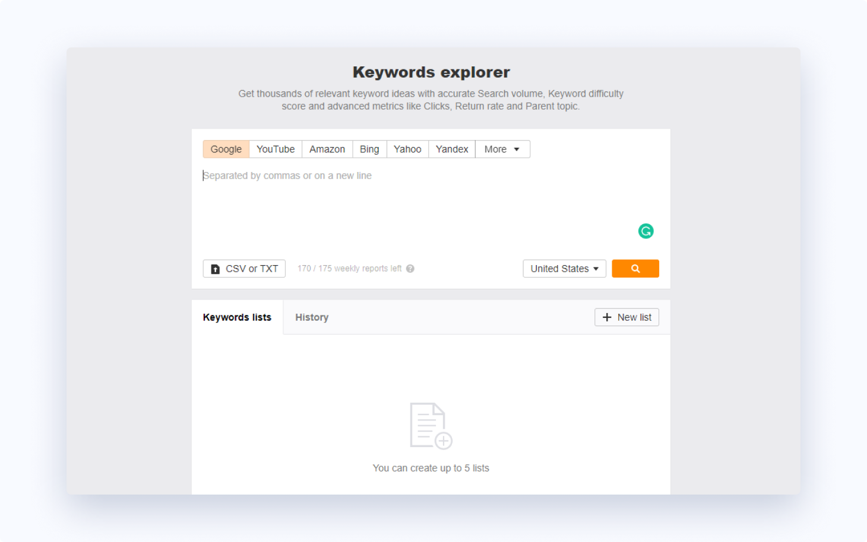Click the upload icon on CSV or TXT button
This screenshot has width=867, height=542.
(215, 268)
